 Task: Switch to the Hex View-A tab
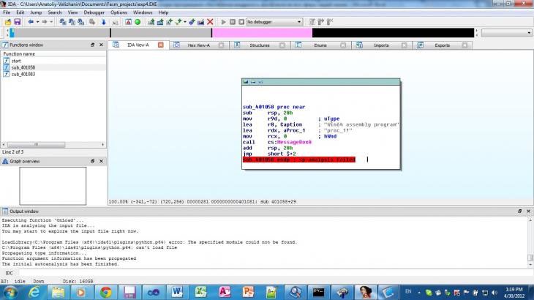(x=198, y=45)
